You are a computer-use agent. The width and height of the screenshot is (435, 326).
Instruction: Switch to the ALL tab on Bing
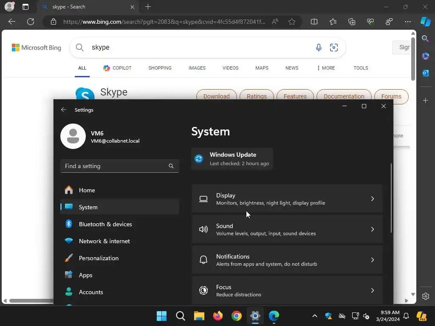[x=82, y=68]
